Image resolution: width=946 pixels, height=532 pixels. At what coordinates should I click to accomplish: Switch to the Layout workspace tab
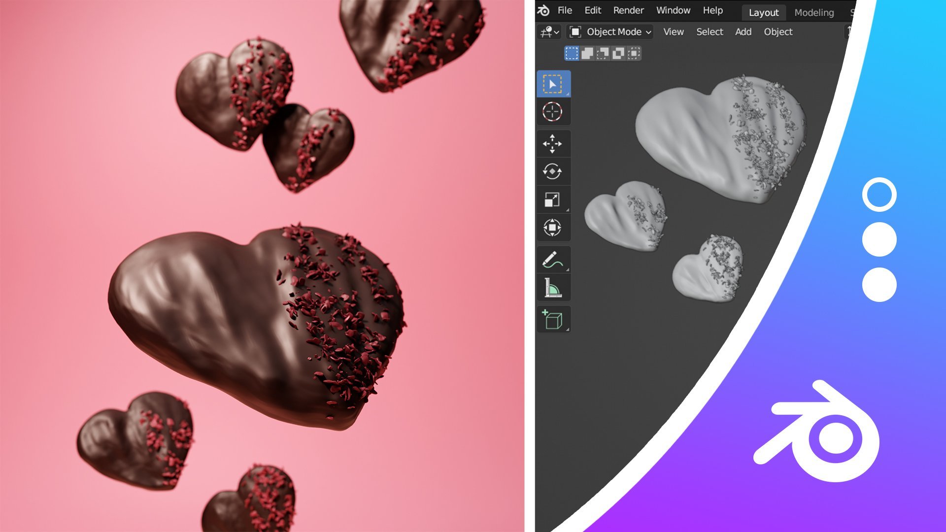pyautogui.click(x=764, y=13)
